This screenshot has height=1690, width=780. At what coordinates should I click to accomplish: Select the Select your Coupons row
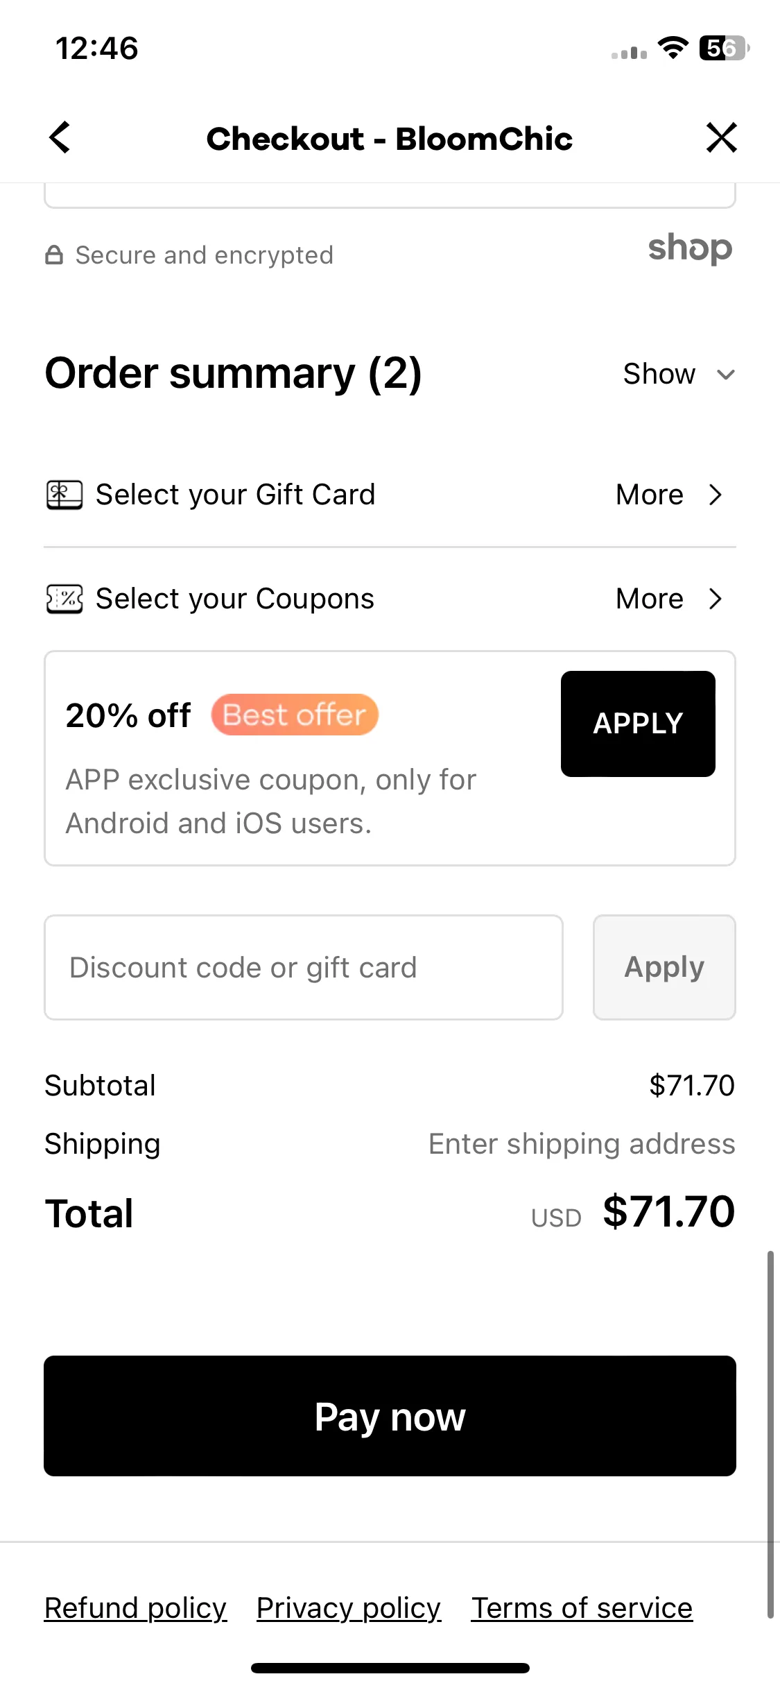[390, 599]
